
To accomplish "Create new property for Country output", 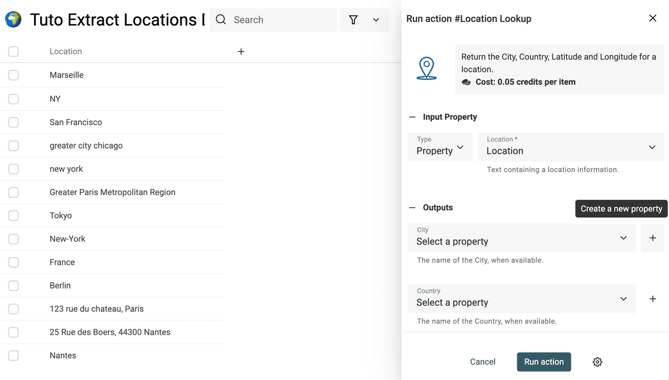I will point(653,299).
